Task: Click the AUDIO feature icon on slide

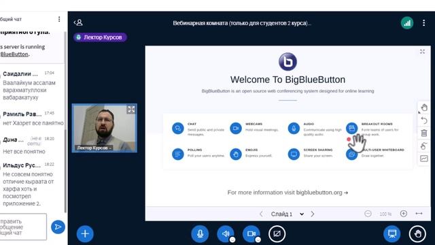Action: 294,129
